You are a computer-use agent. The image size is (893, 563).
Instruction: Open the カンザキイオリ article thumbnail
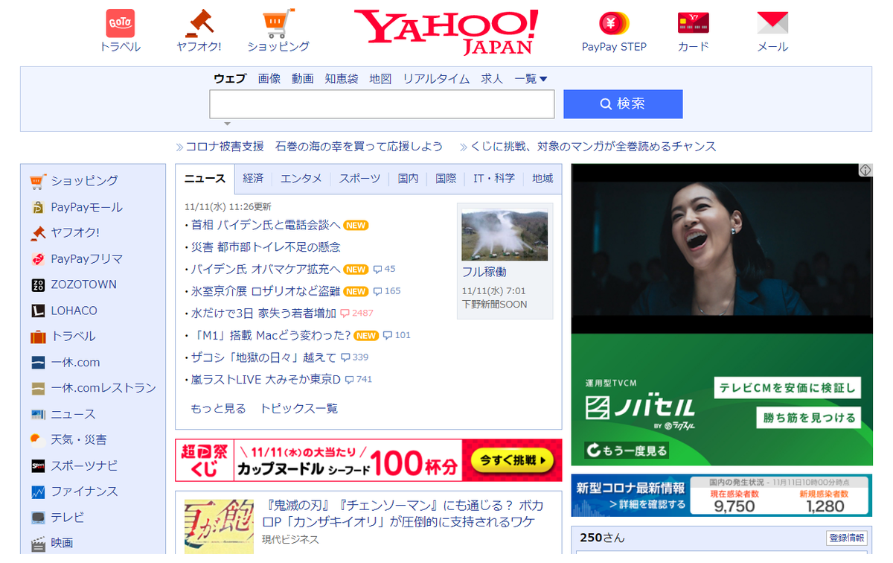tap(218, 526)
